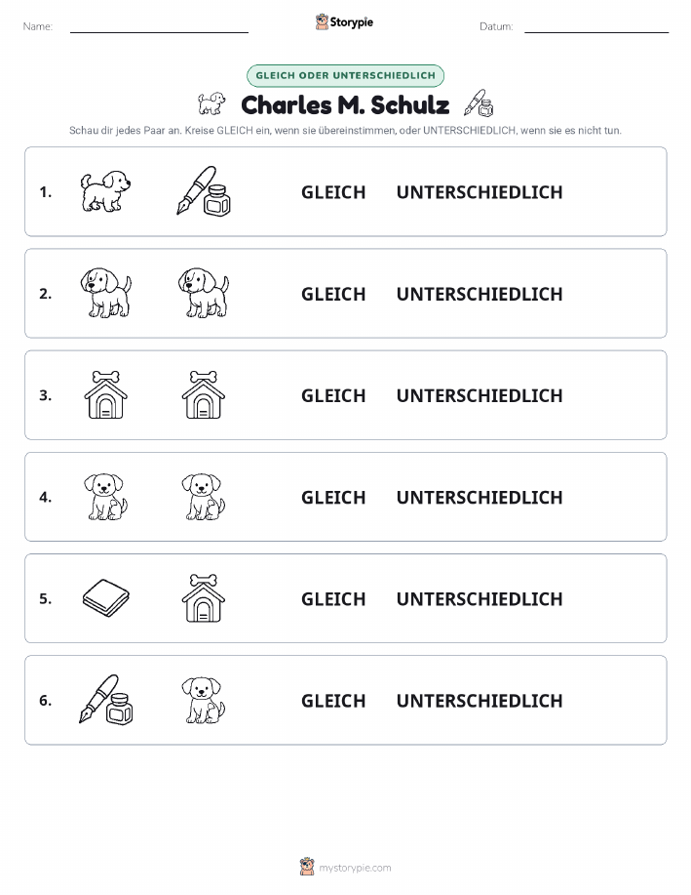Click the doghouse icon in row 5
The width and height of the screenshot is (691, 895).
coord(204,598)
